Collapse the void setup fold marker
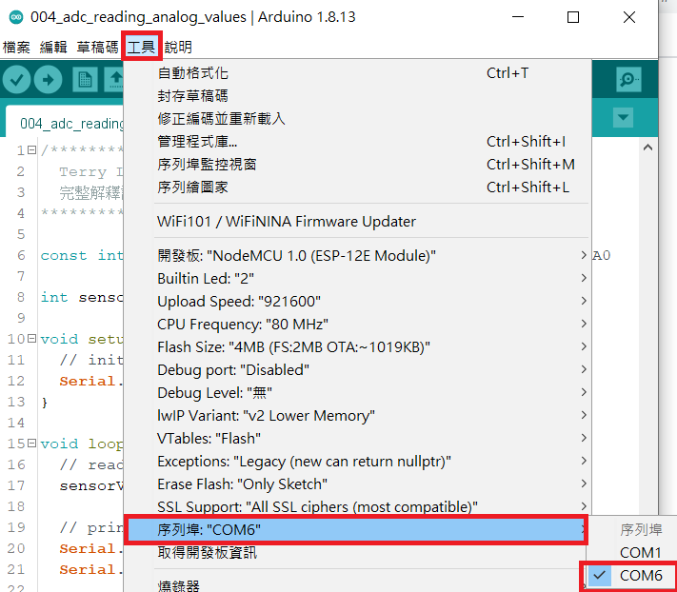This screenshot has width=677, height=592. pyautogui.click(x=32, y=339)
